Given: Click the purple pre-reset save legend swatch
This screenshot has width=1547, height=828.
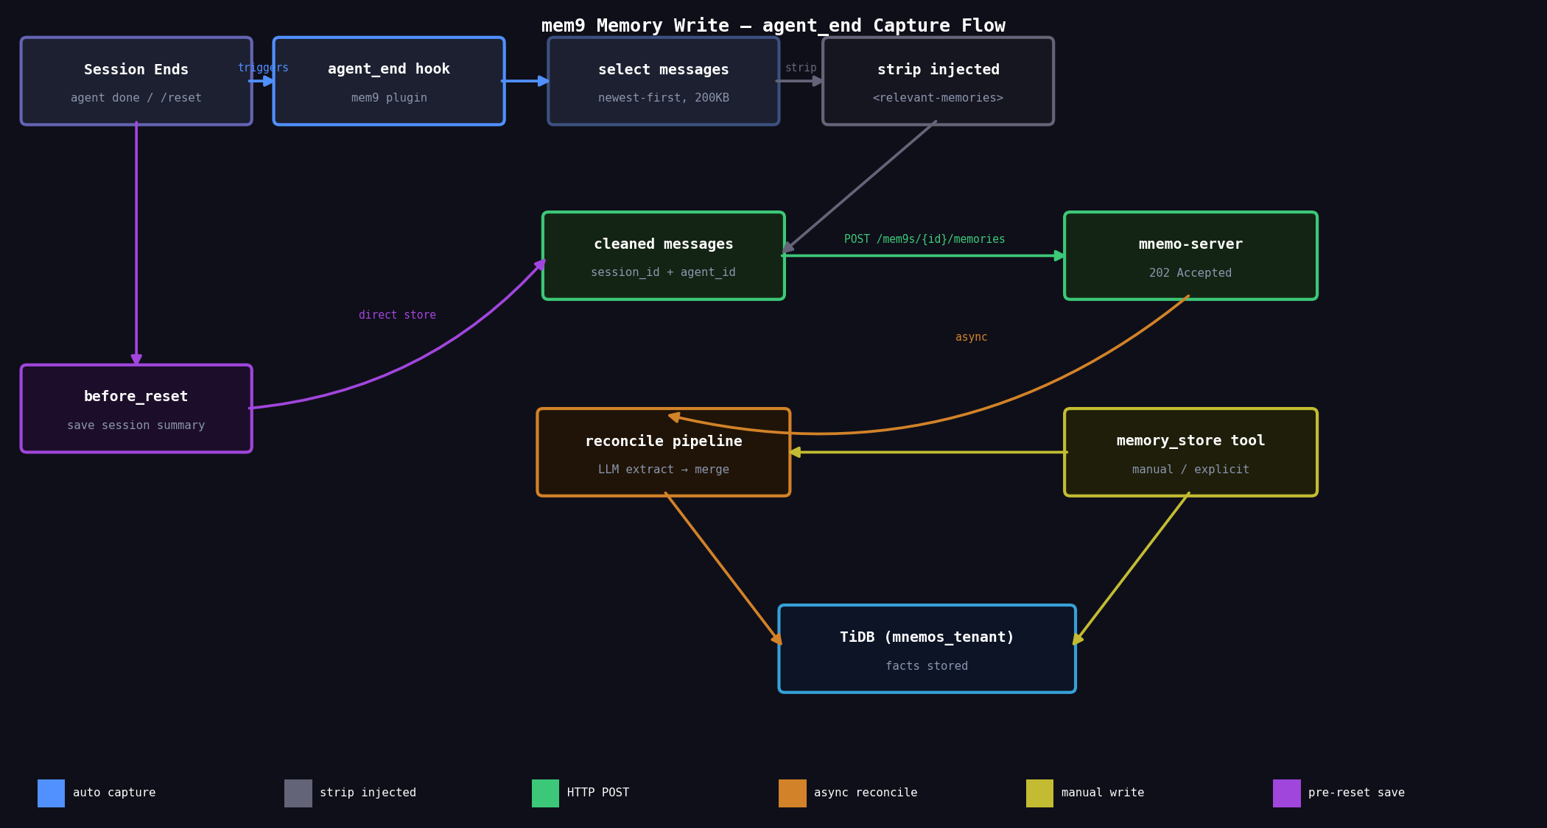Looking at the screenshot, I should coord(1286,793).
